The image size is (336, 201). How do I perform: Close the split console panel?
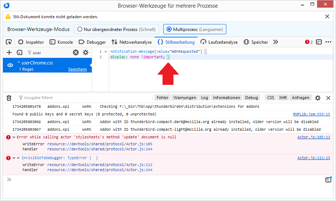point(328,98)
